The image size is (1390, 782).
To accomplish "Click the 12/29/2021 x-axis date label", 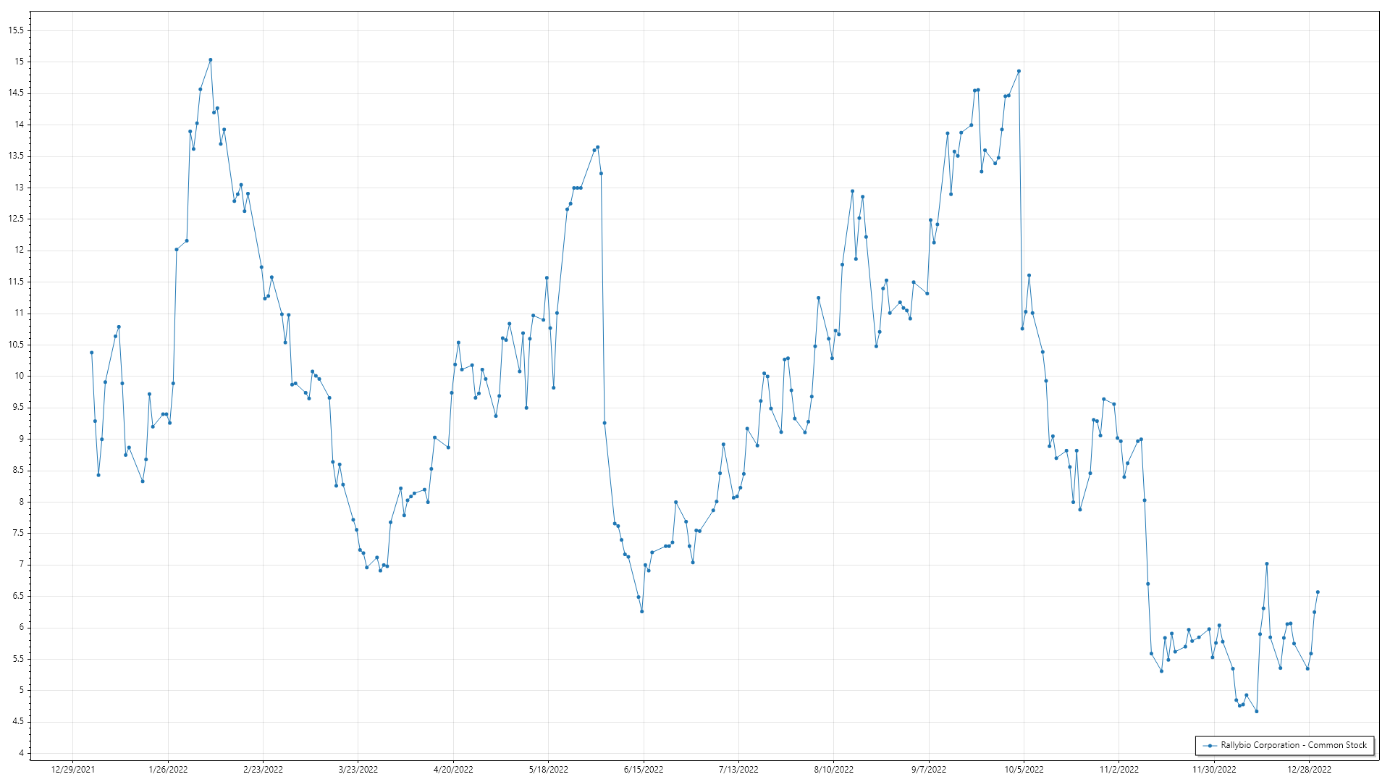I will pyautogui.click(x=73, y=769).
